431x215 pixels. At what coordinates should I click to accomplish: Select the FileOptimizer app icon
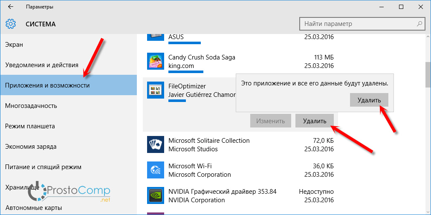[x=155, y=90]
